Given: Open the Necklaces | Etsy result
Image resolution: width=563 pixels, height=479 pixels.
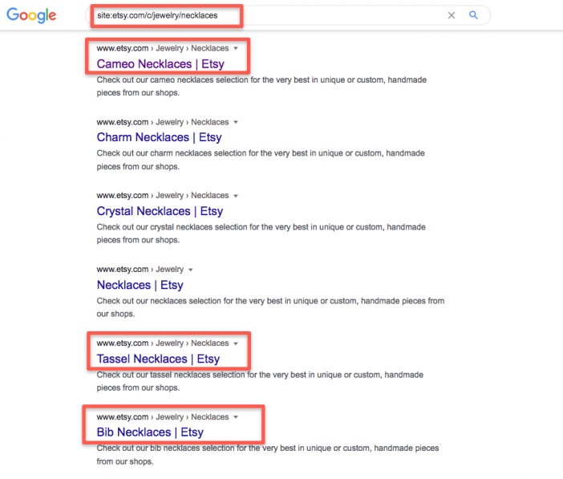Looking at the screenshot, I should click(x=140, y=285).
